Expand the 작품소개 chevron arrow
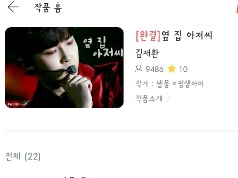The image size is (238, 178). (168, 98)
